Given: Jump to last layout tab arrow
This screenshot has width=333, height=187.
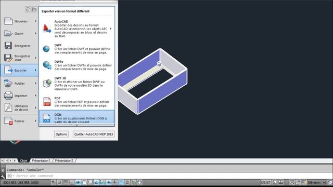Looking at the screenshot, I should click(x=15, y=161).
